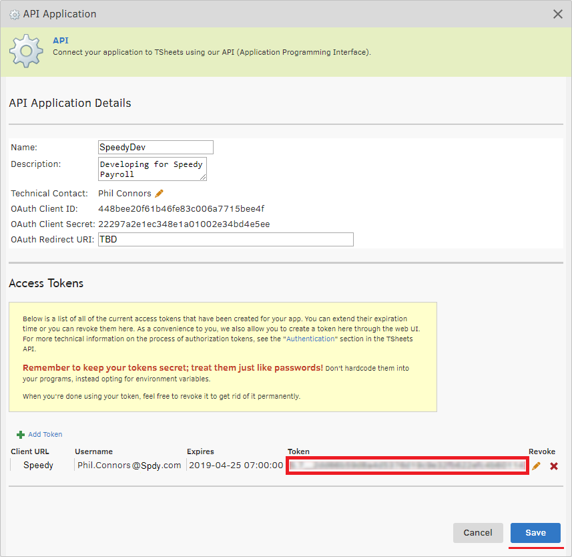Select the OAuth Client ID value

tap(181, 209)
